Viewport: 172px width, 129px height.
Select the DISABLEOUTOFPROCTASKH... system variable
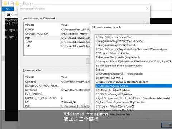pos(57,86)
